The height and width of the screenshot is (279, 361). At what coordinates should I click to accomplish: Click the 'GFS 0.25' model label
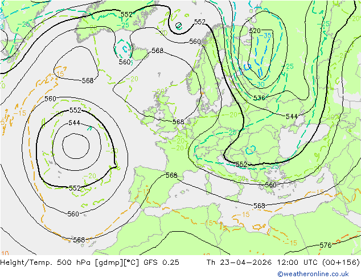[x=161, y=262]
